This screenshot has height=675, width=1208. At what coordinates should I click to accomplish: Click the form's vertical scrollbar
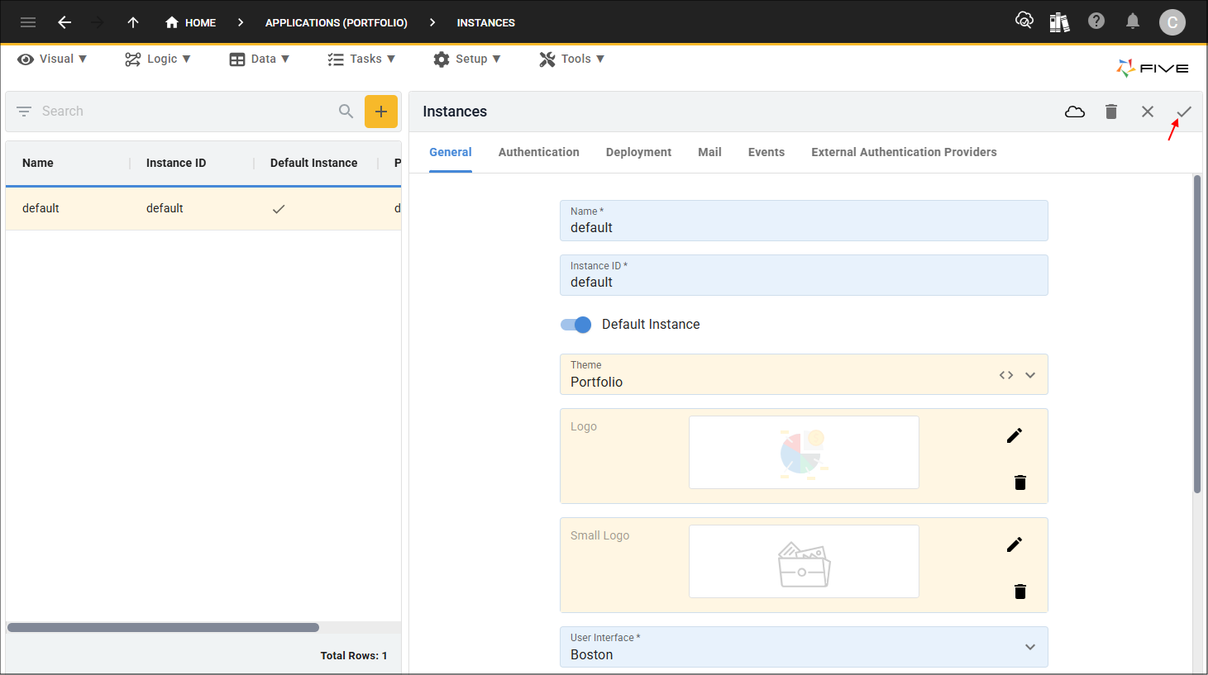(x=1197, y=335)
